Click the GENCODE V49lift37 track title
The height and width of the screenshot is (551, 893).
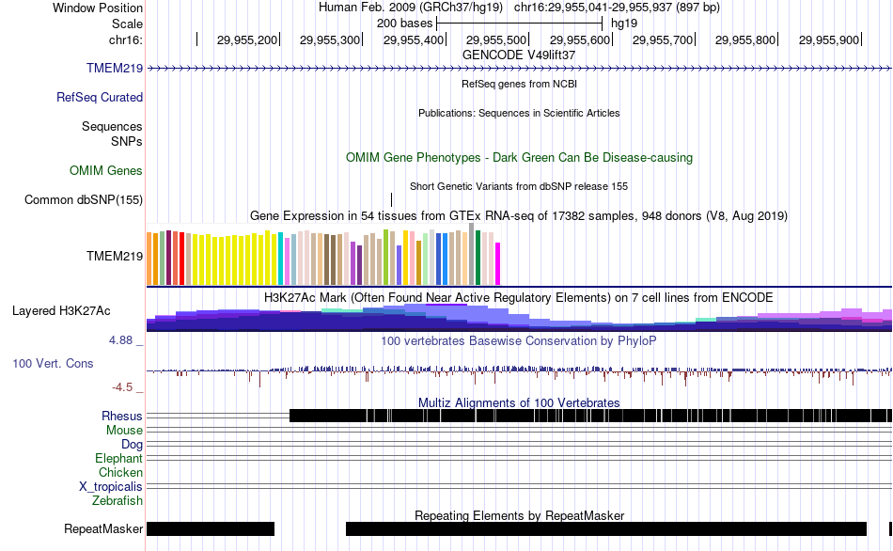pos(519,55)
